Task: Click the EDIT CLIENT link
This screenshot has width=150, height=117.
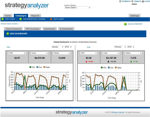Action: pos(59,19)
